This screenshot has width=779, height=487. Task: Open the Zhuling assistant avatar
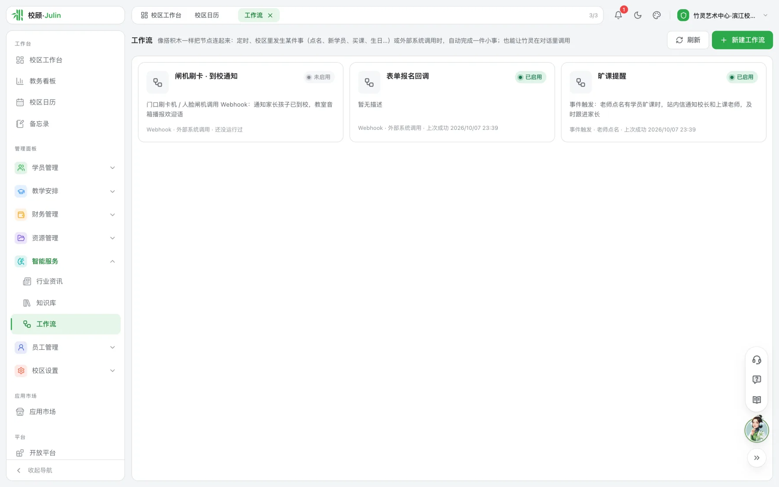(x=756, y=429)
